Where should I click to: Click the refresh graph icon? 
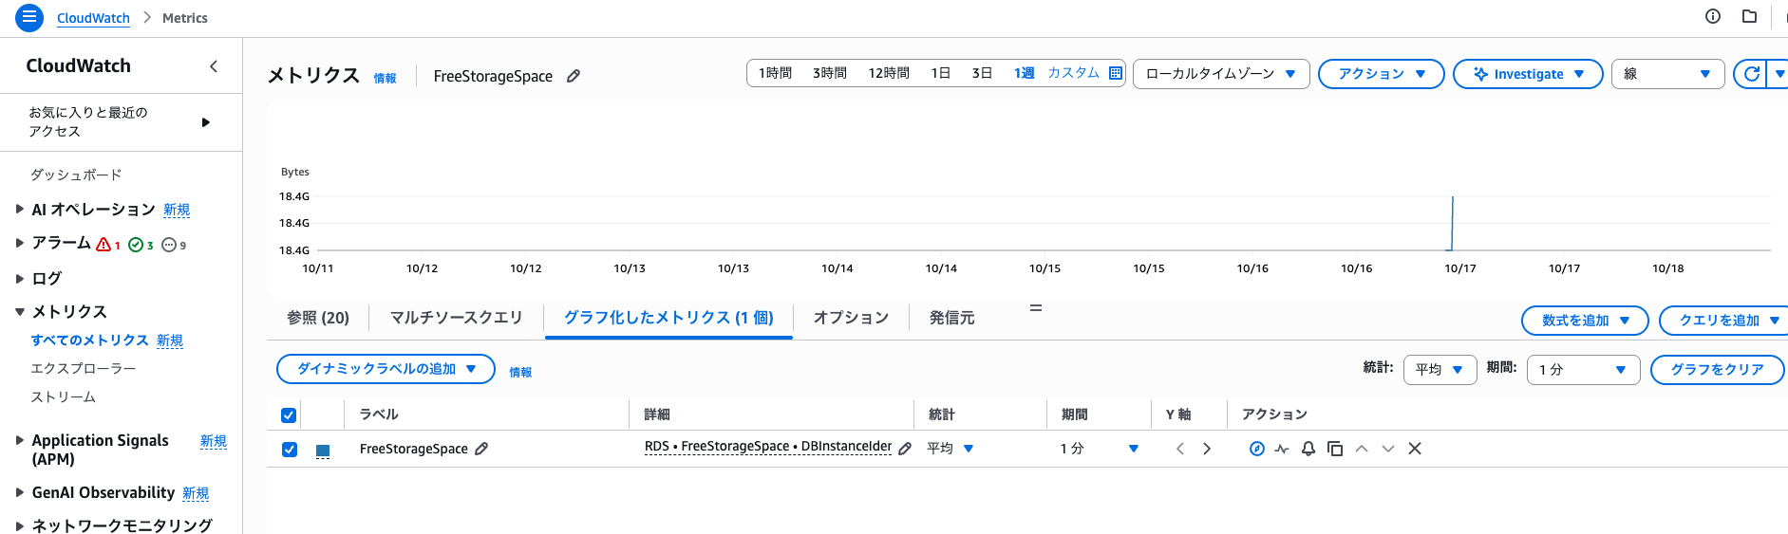tap(1751, 74)
